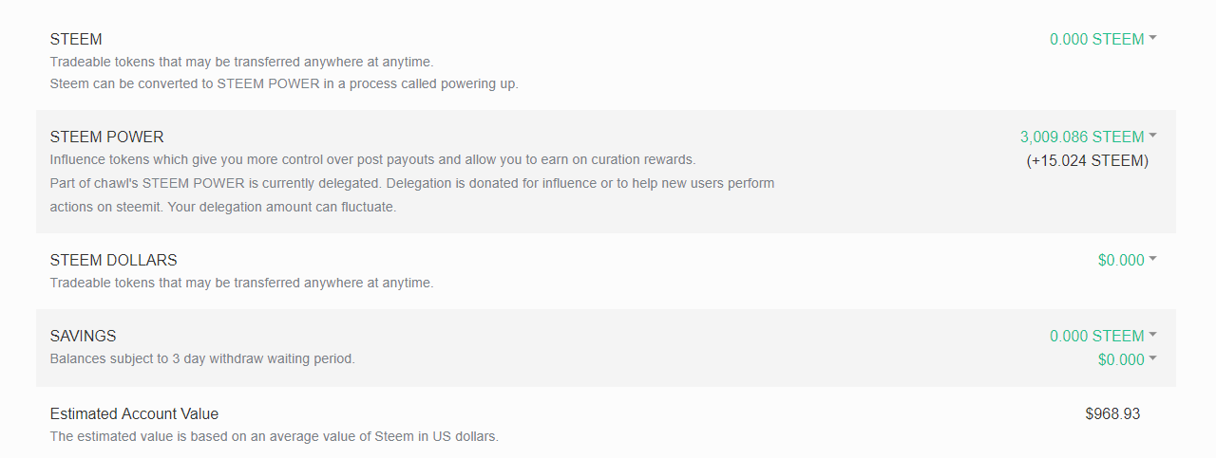Click the (+15.024 STEEM) delegated amount

1088,161
